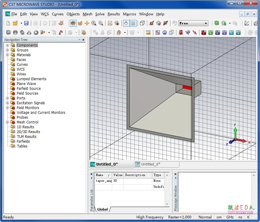Click the red port face on horn
The width and height of the screenshot is (260, 222).
pyautogui.click(x=187, y=87)
